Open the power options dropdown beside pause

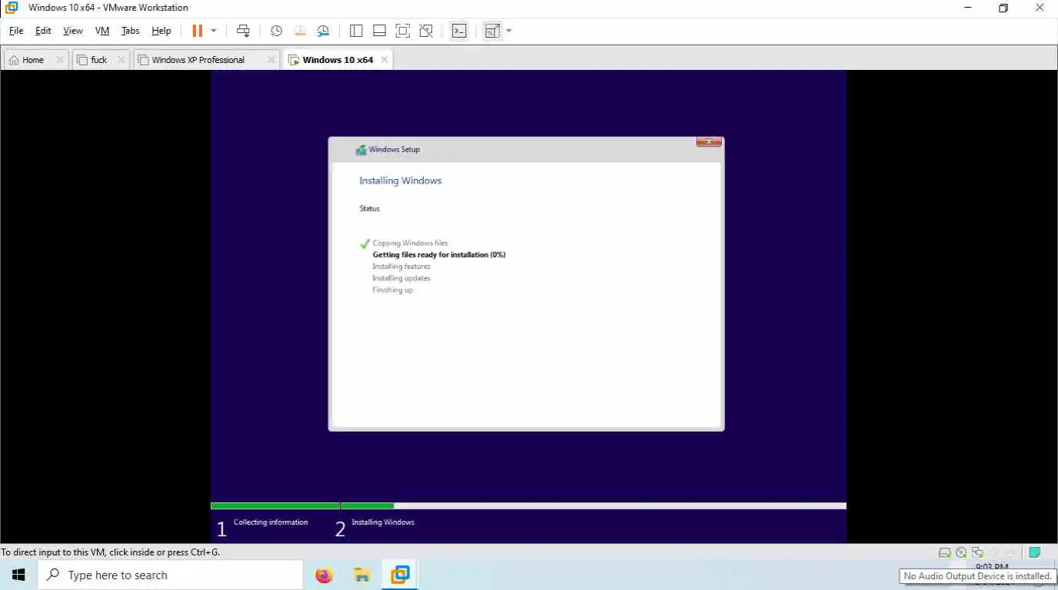[x=214, y=31]
